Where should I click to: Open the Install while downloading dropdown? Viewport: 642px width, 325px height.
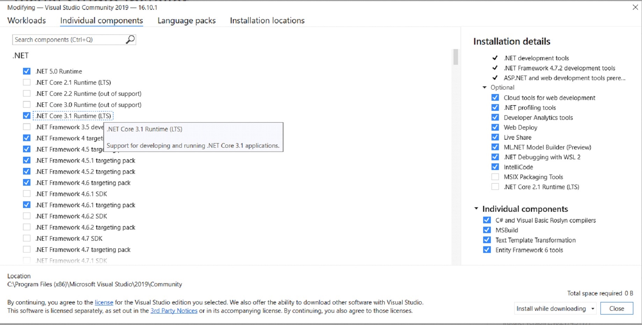point(555,309)
